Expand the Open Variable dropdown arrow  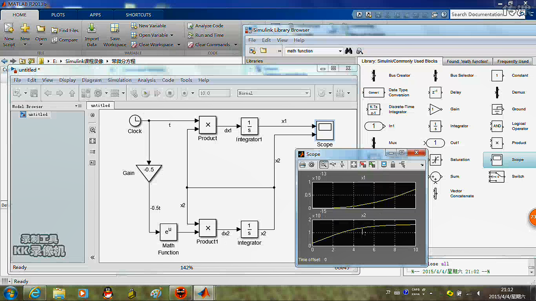(x=172, y=35)
